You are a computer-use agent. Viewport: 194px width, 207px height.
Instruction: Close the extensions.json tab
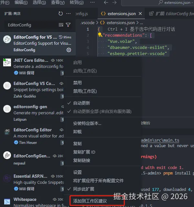(140, 14)
